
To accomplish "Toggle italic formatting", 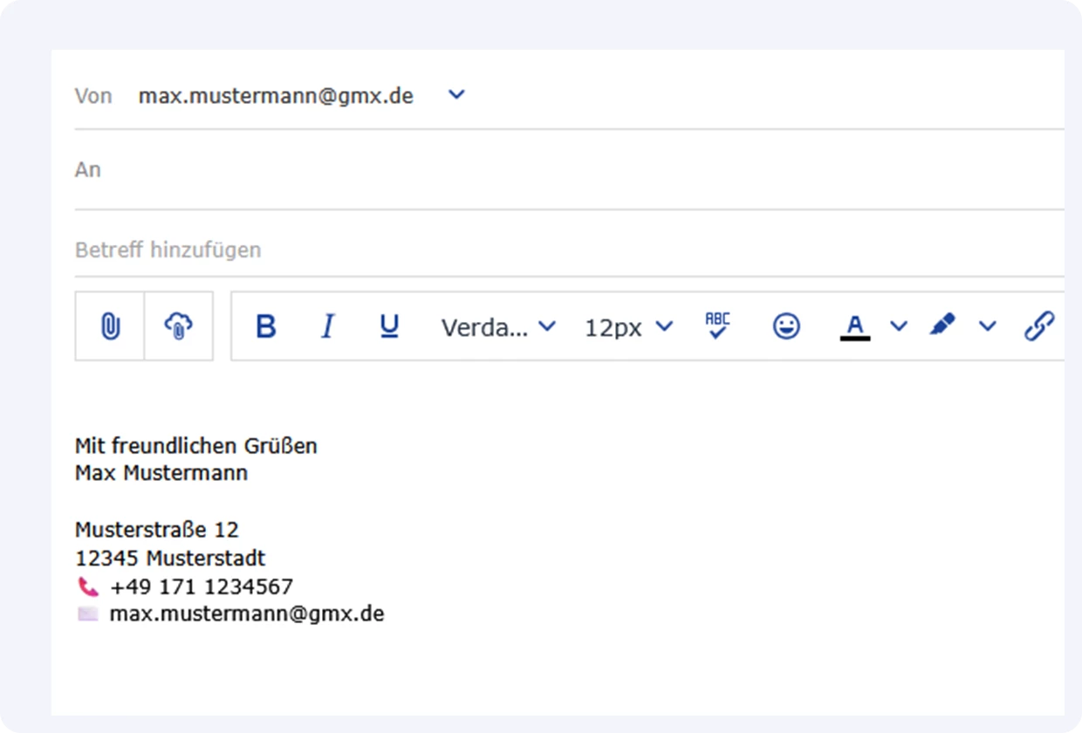I will [327, 325].
